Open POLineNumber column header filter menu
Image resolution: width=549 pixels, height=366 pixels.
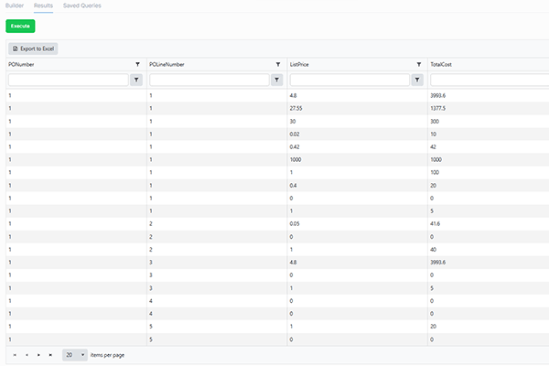pos(278,65)
